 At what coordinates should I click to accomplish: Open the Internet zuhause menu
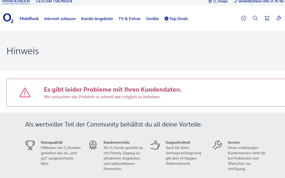click(60, 19)
